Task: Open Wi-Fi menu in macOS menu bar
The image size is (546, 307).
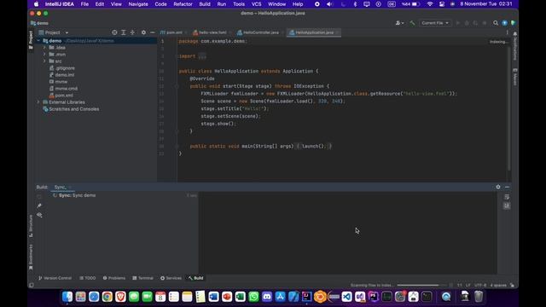Action: [430, 4]
